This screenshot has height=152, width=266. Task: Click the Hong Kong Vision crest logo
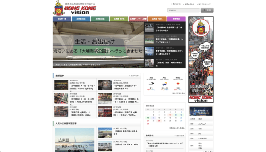click(x=59, y=8)
